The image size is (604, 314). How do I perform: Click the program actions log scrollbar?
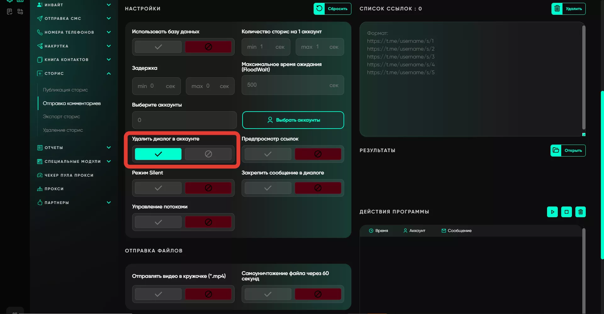[584, 270]
